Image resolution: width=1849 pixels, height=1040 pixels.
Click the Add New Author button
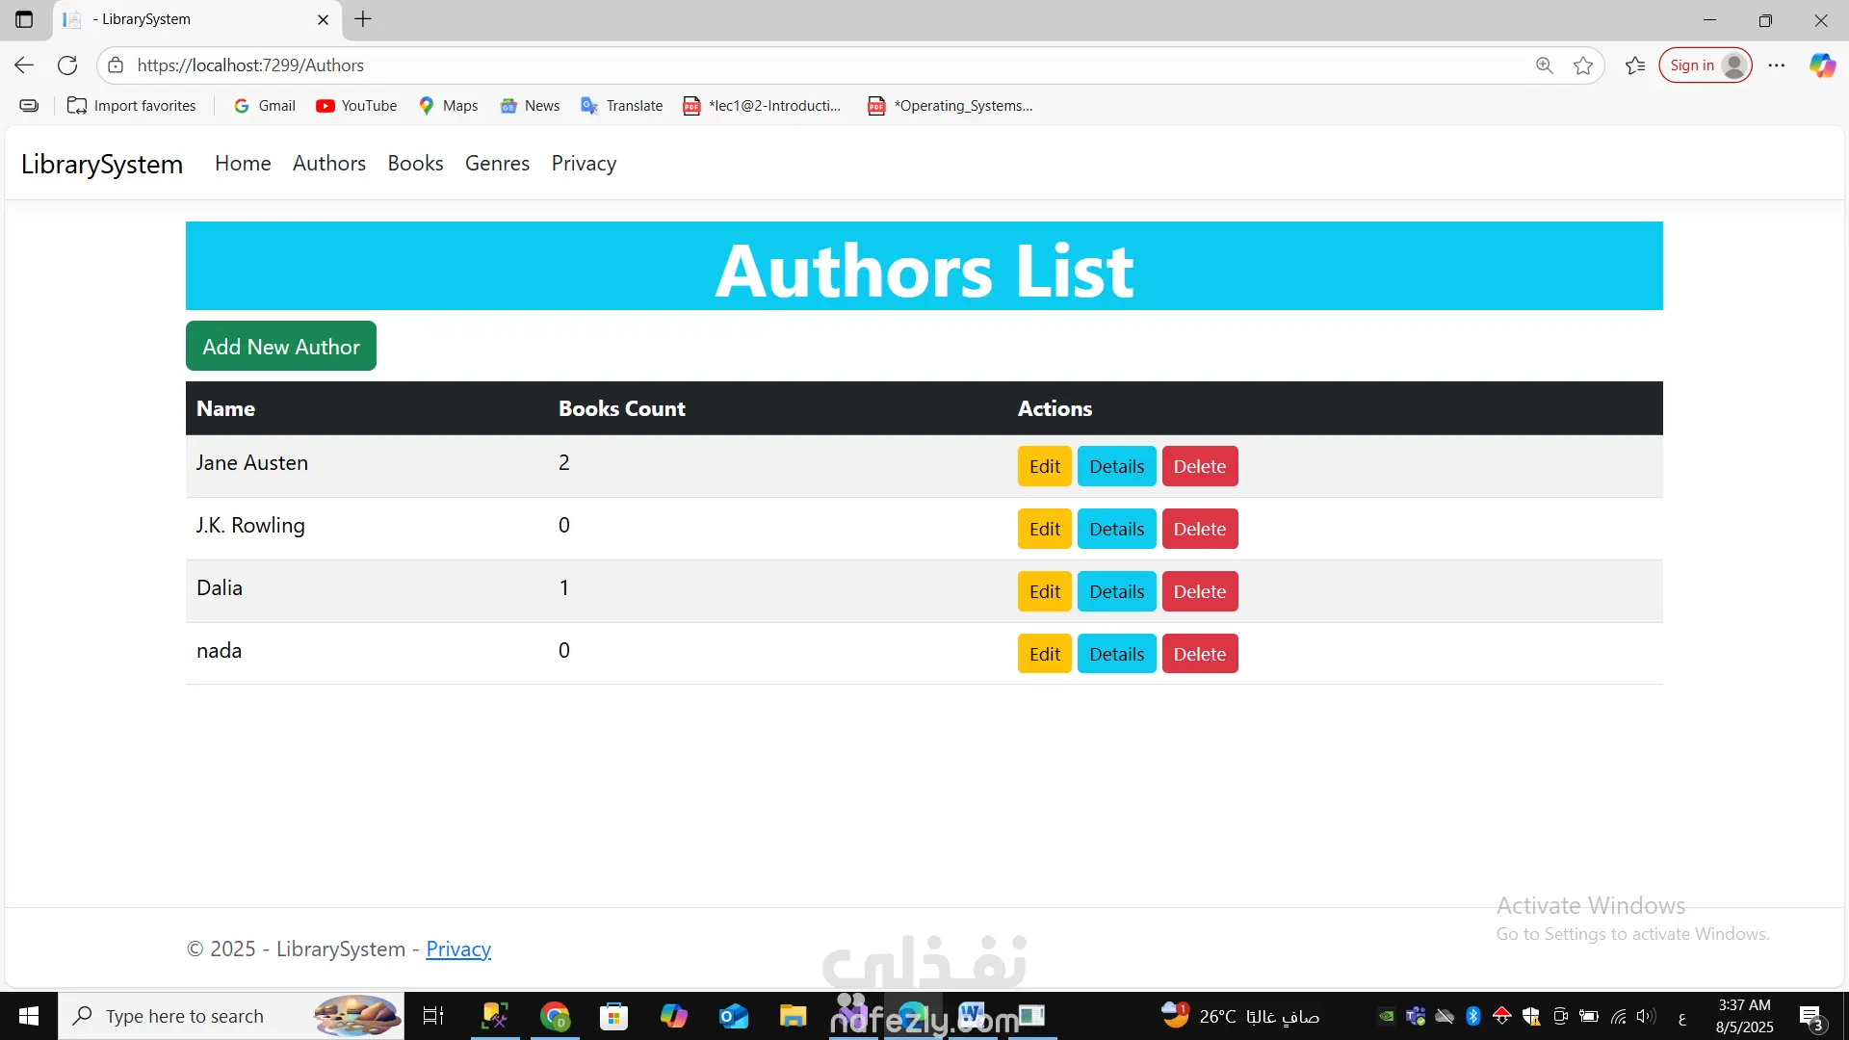pos(280,347)
